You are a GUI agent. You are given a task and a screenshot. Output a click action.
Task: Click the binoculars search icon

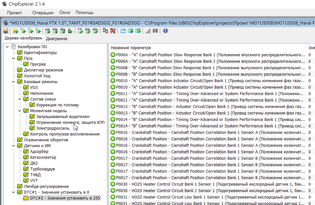click(x=155, y=31)
